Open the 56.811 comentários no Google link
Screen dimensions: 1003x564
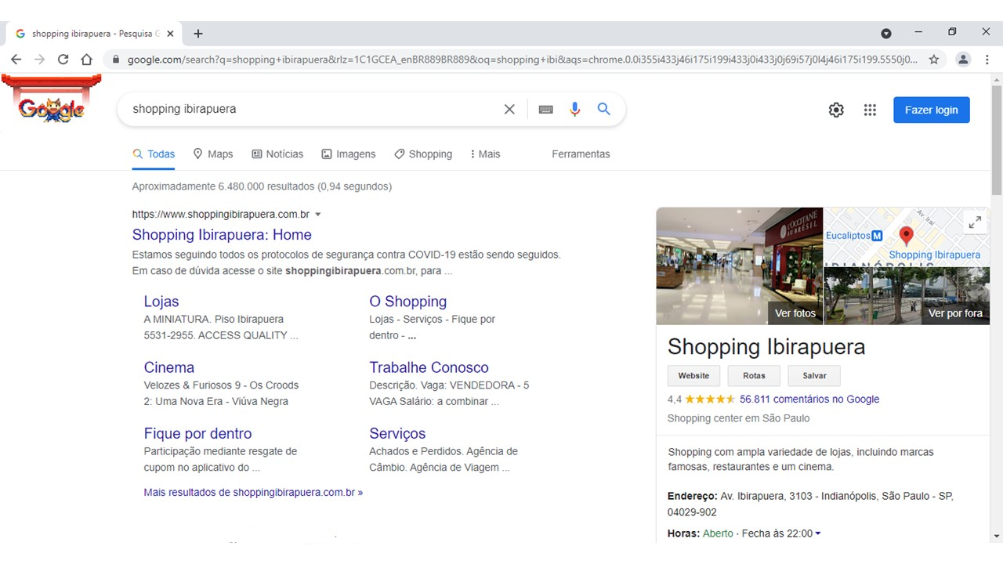coord(809,399)
